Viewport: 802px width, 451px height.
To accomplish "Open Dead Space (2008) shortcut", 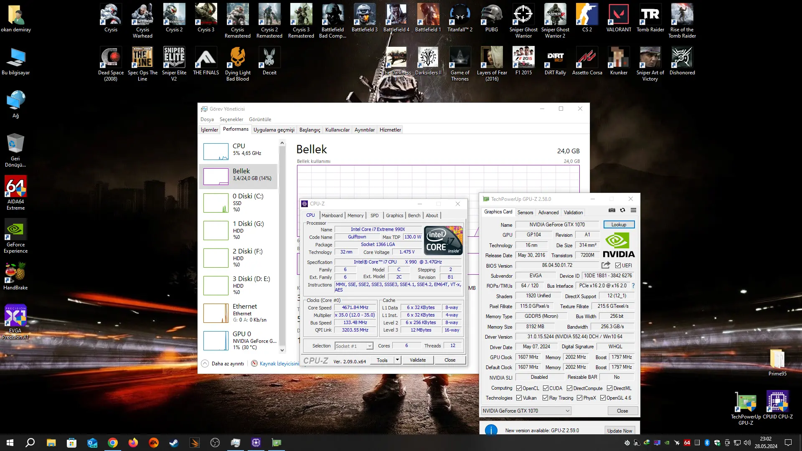I will (111, 64).
